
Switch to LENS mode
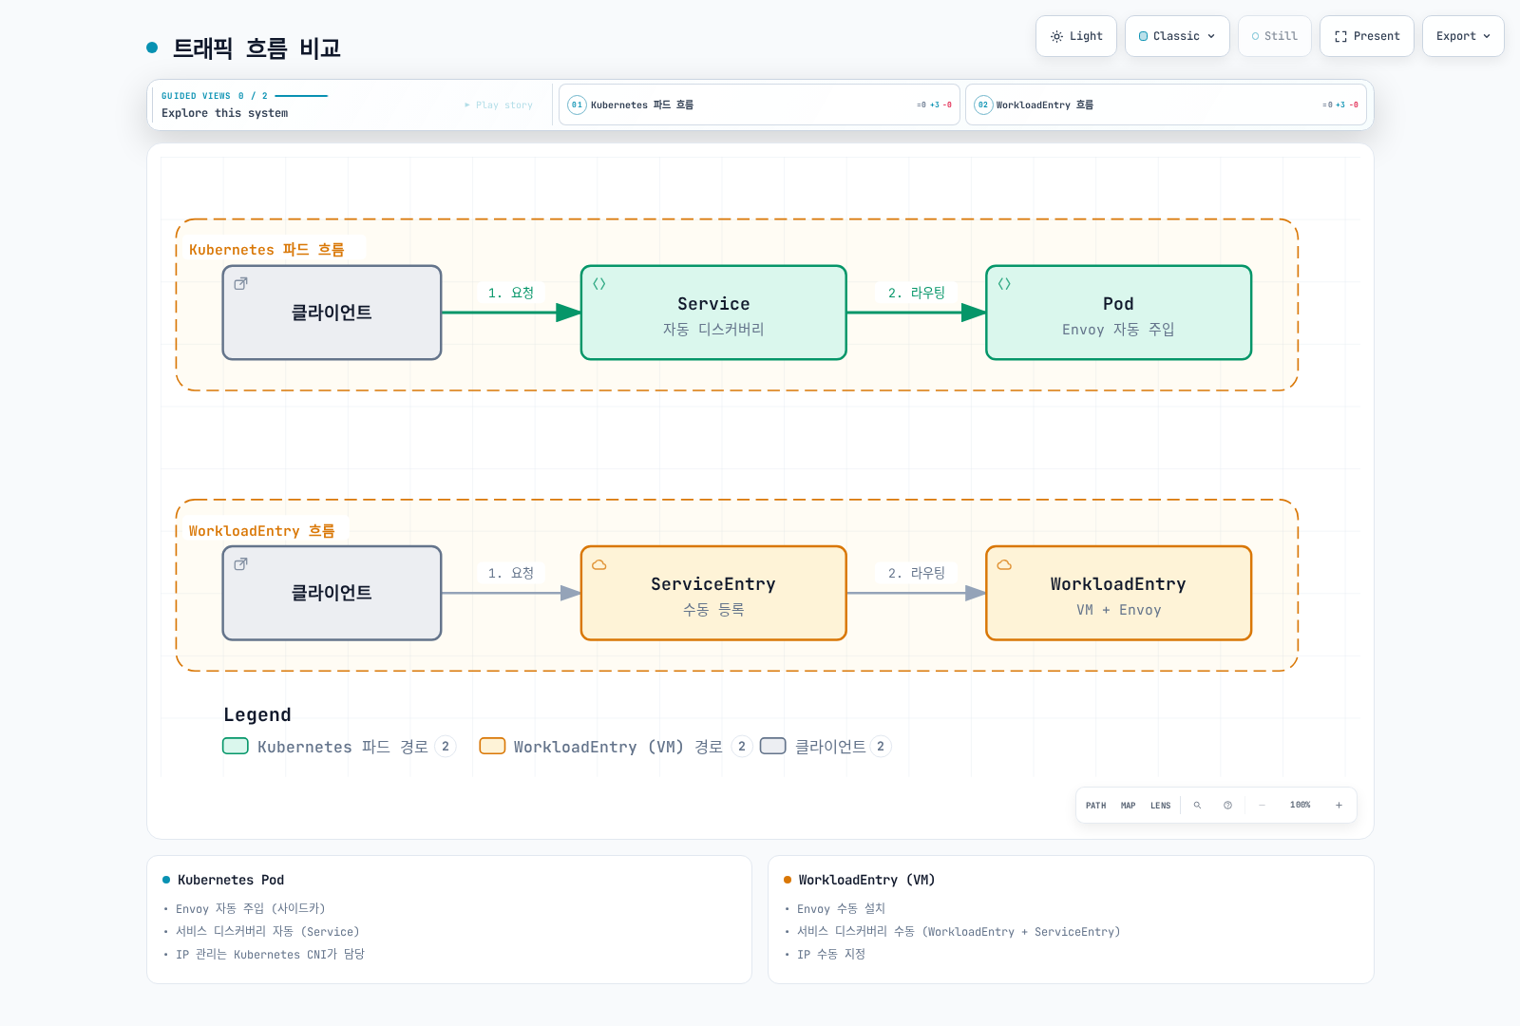pyautogui.click(x=1161, y=806)
